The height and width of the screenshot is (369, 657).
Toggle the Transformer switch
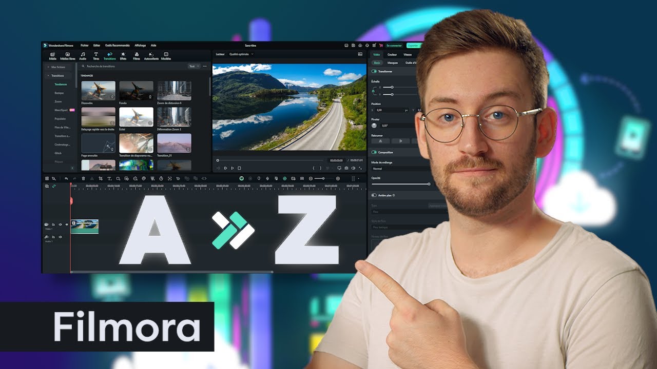(x=374, y=71)
